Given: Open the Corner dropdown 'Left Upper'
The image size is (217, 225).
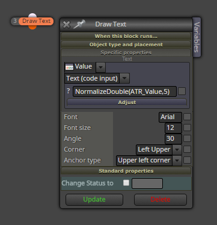Looking at the screenshot, I should 159,150.
